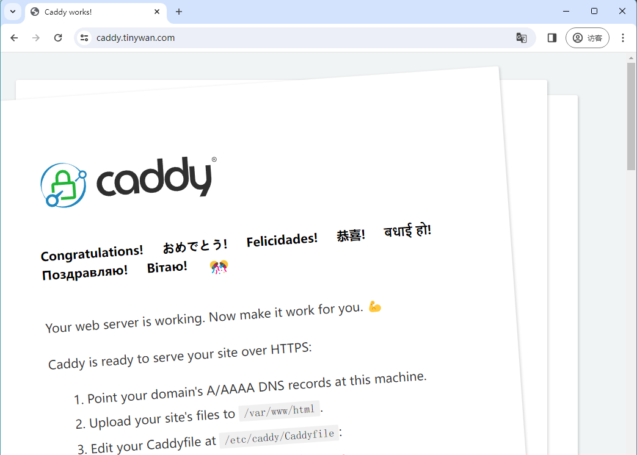Open the tab search dropdown arrow
The height and width of the screenshot is (455, 637).
click(13, 12)
